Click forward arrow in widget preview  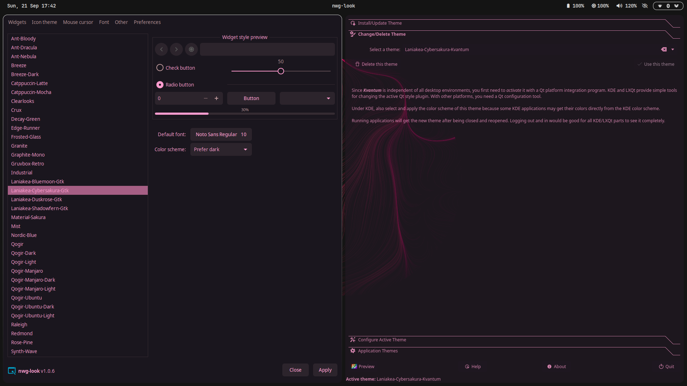pyautogui.click(x=176, y=49)
